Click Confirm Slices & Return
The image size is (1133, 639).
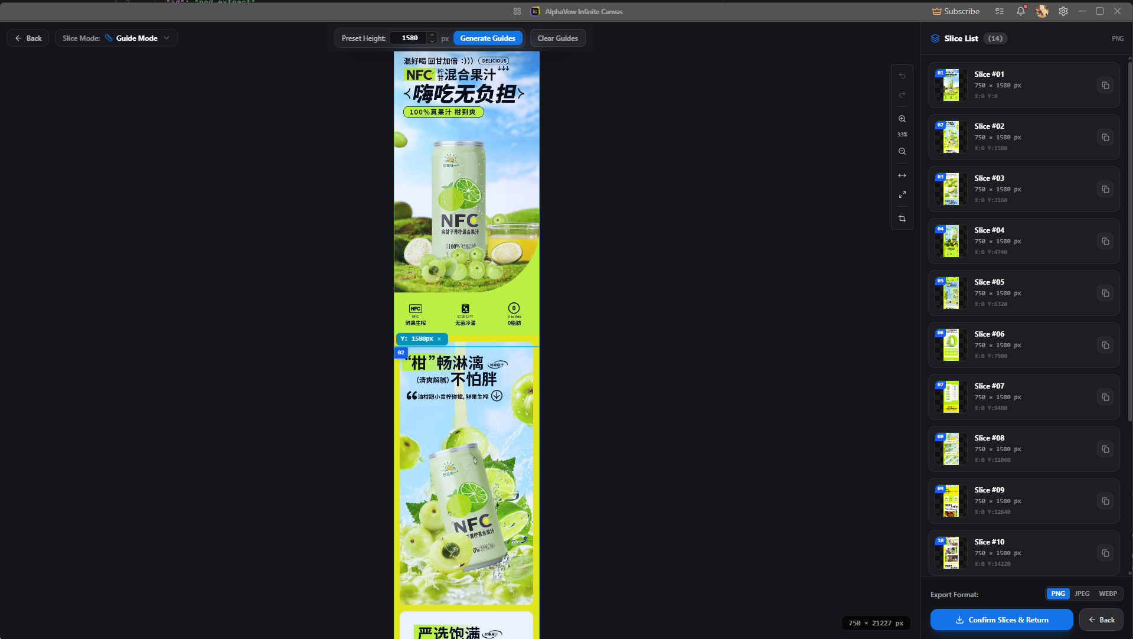point(1001,620)
